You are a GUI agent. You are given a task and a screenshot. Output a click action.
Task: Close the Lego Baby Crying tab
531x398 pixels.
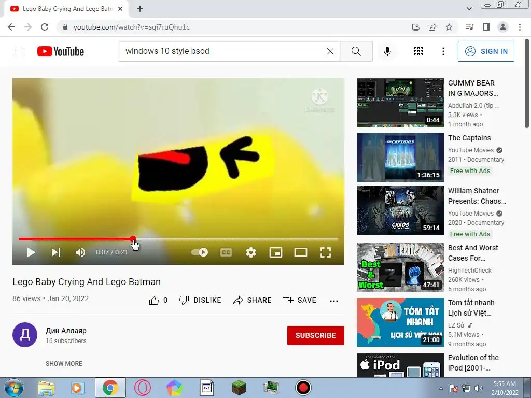[x=120, y=9]
